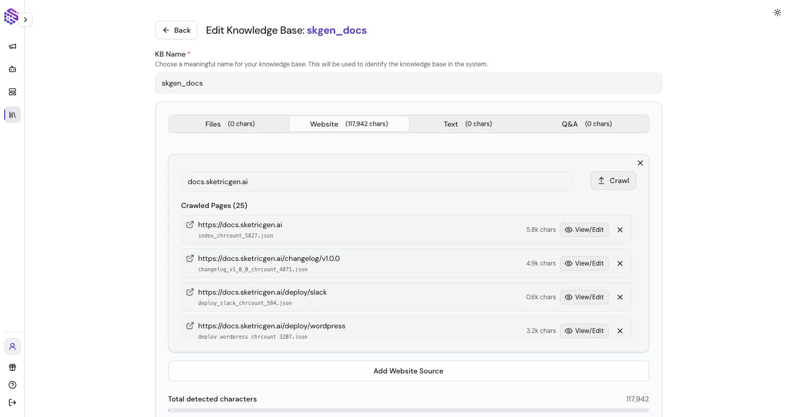Click the KB Name input field

408,83
